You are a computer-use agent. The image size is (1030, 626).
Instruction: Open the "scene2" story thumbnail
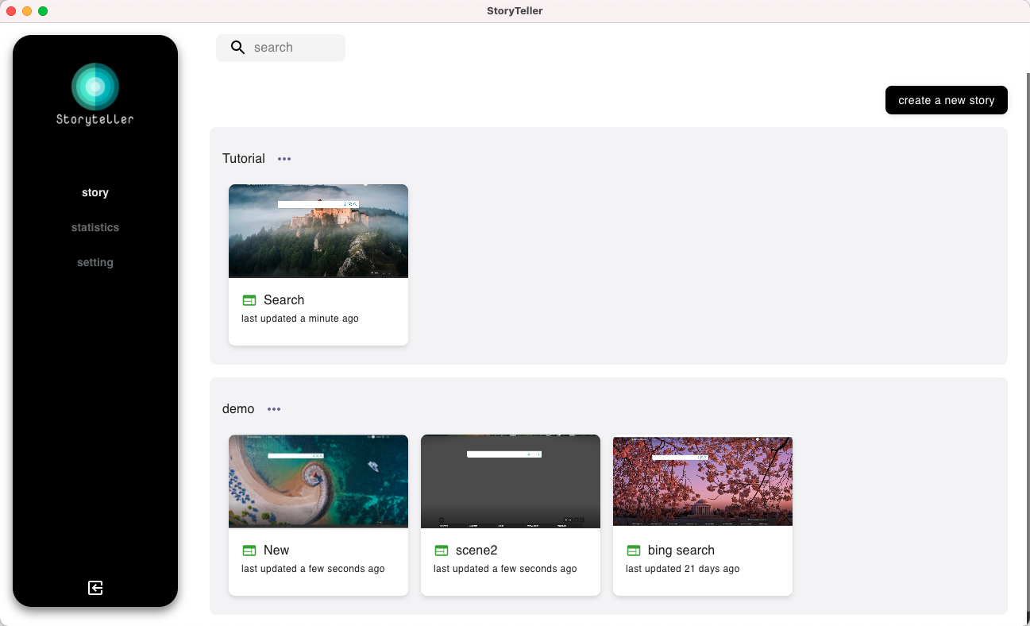(x=510, y=481)
